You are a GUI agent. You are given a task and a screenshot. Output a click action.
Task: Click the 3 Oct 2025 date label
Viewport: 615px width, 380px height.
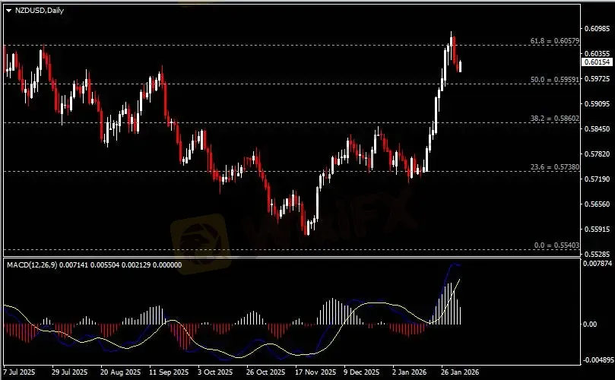(x=215, y=372)
